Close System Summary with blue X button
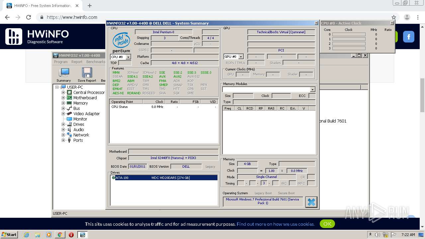 311,202
